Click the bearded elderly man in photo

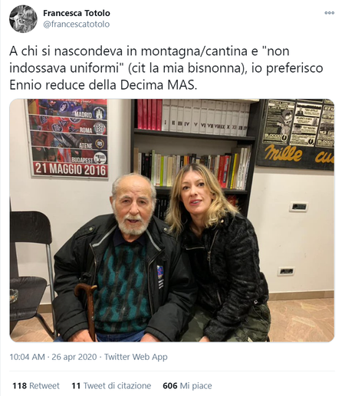120,258
